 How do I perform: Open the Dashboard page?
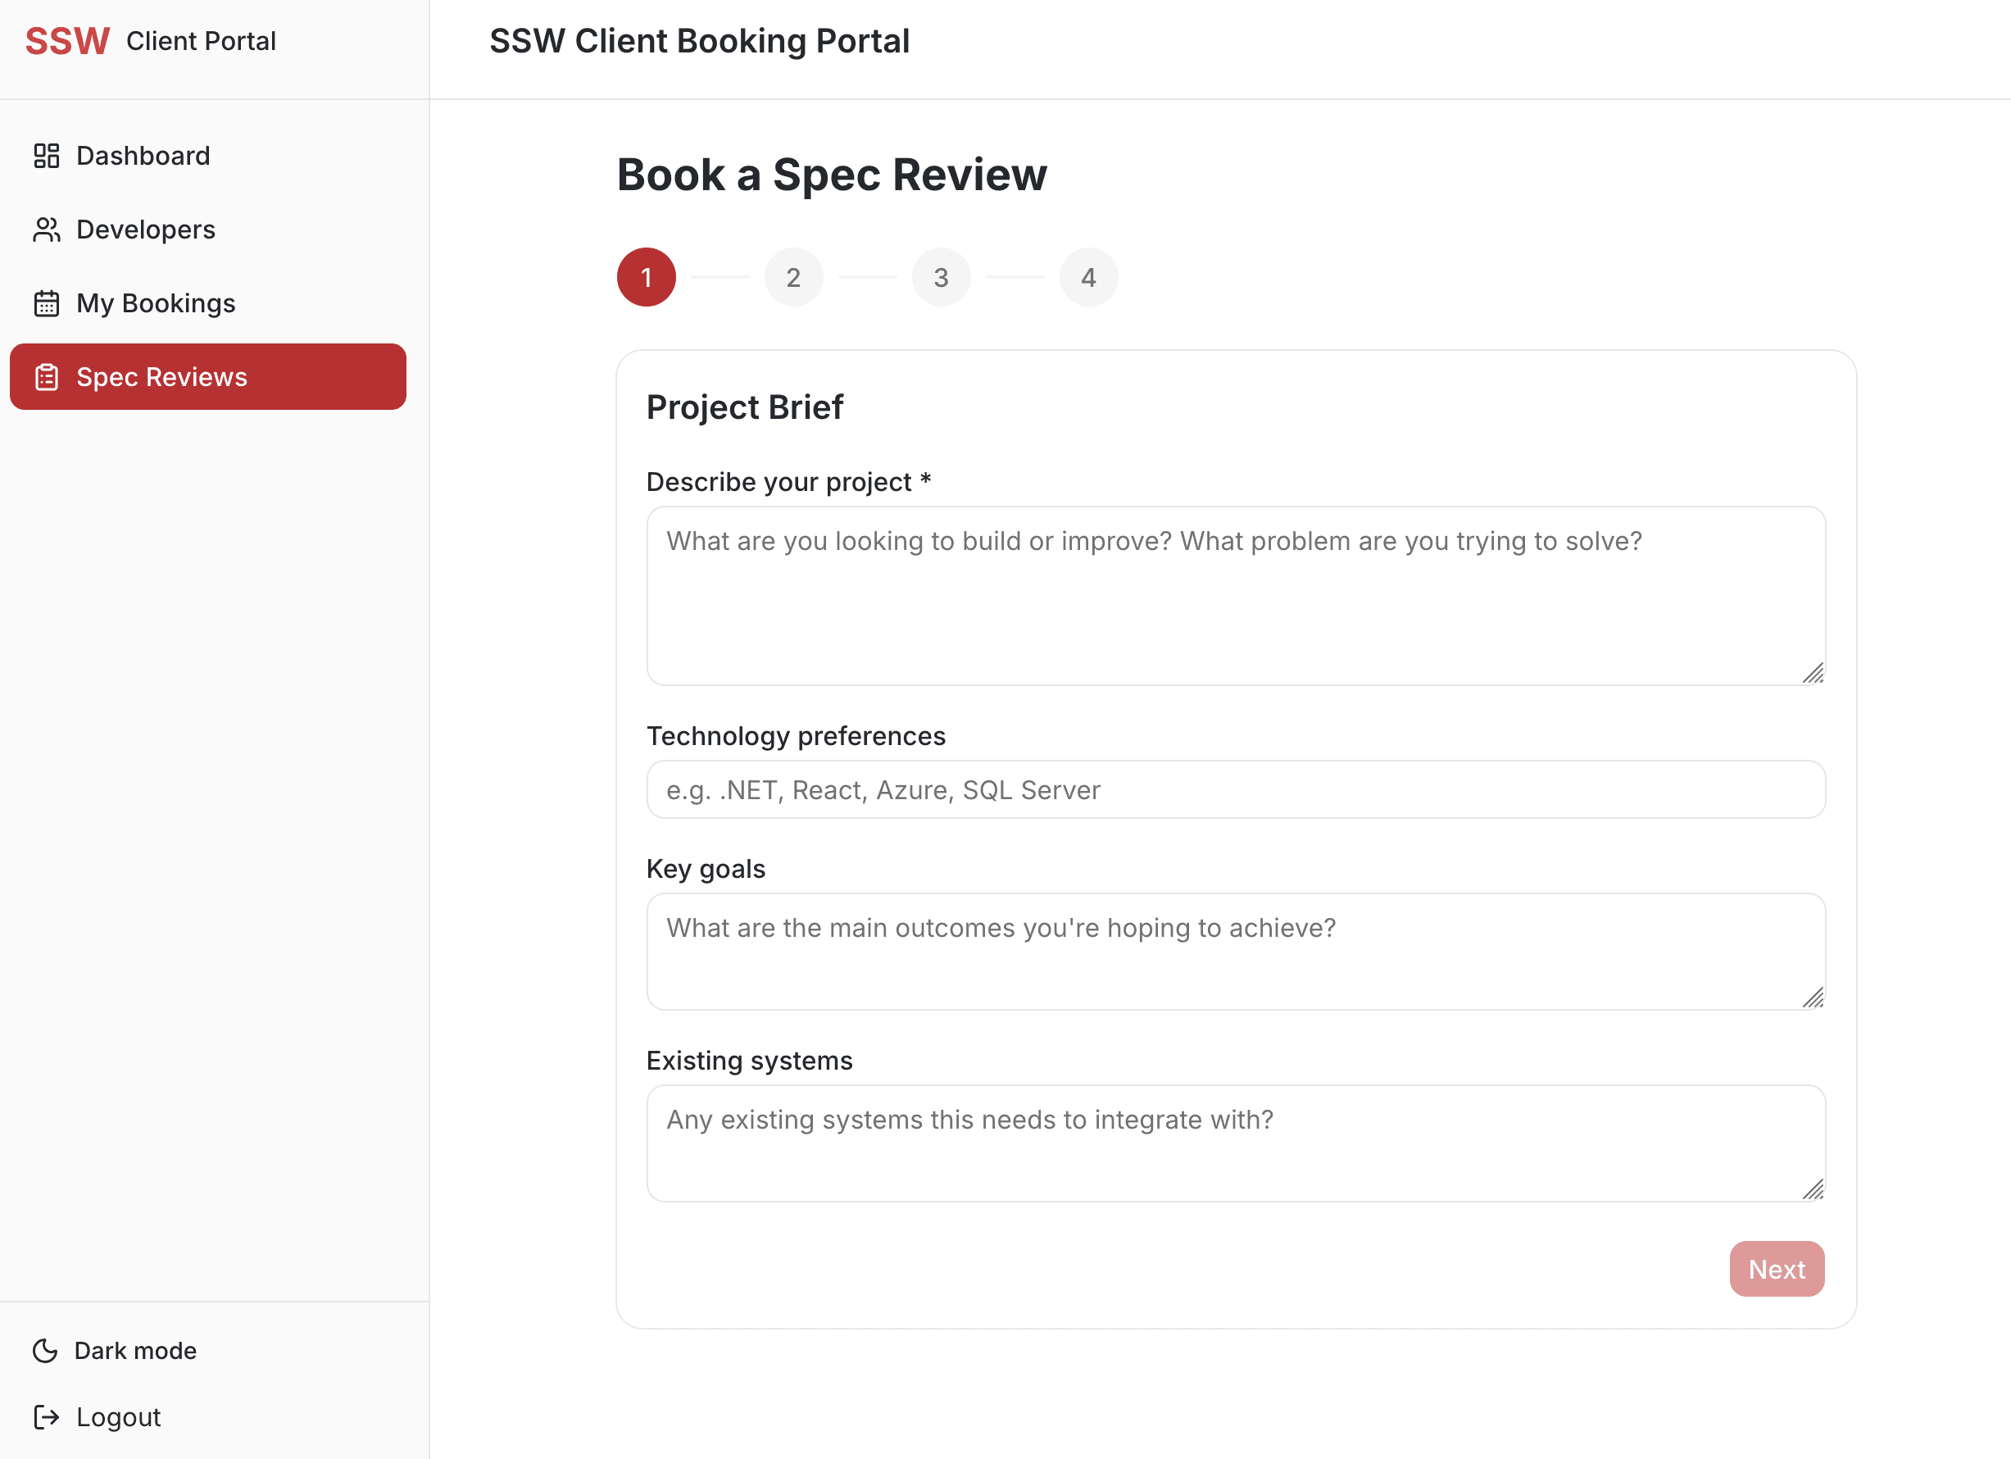click(x=143, y=155)
